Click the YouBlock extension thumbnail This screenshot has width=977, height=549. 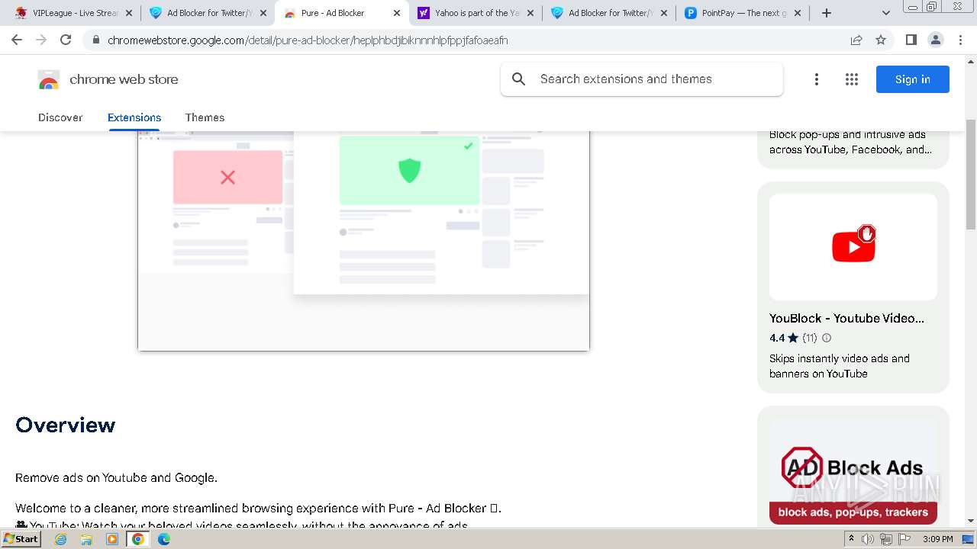853,247
